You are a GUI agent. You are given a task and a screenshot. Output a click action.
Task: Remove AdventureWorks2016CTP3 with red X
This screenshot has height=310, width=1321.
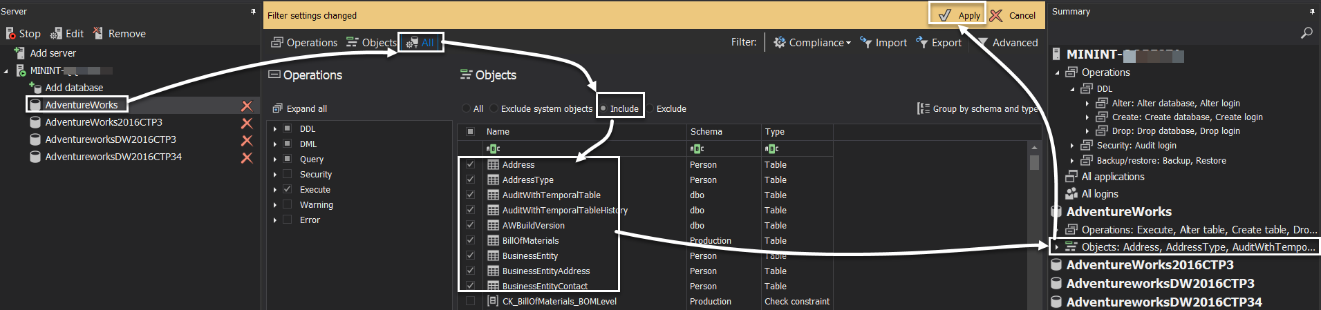(246, 123)
